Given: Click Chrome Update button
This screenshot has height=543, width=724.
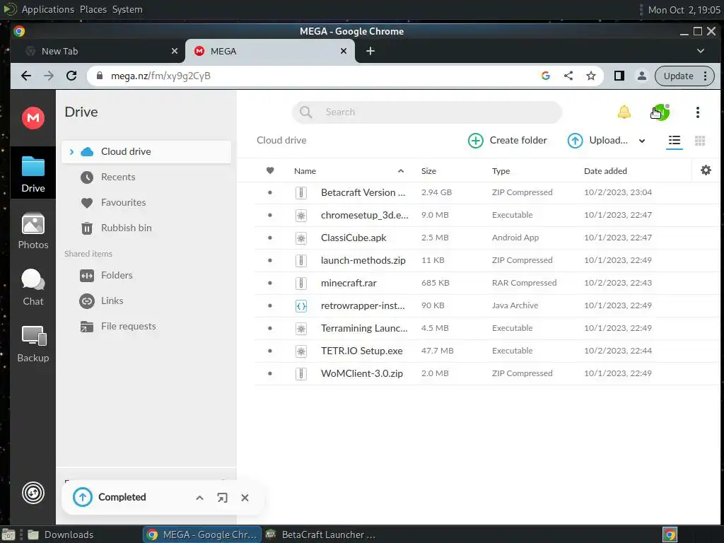Looking at the screenshot, I should pos(684,76).
